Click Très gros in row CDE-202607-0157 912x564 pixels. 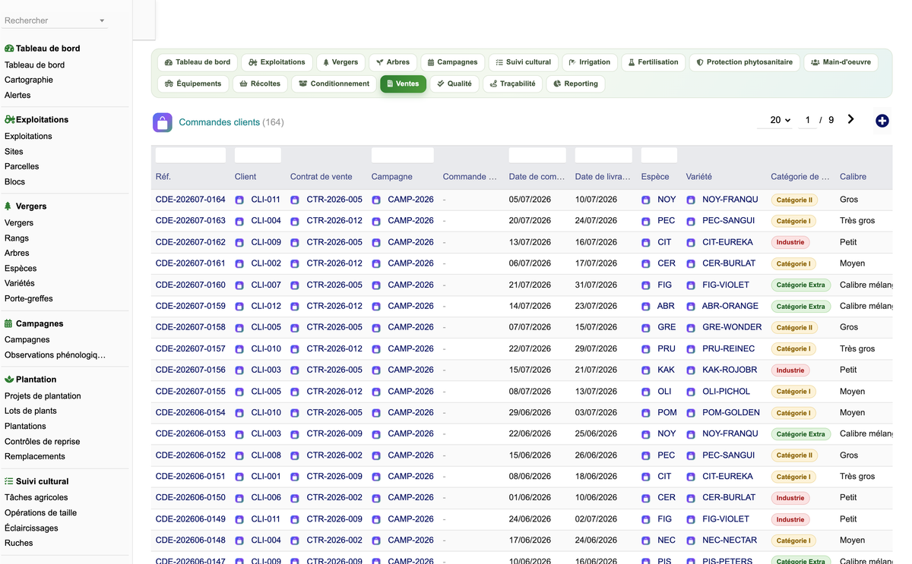(857, 349)
